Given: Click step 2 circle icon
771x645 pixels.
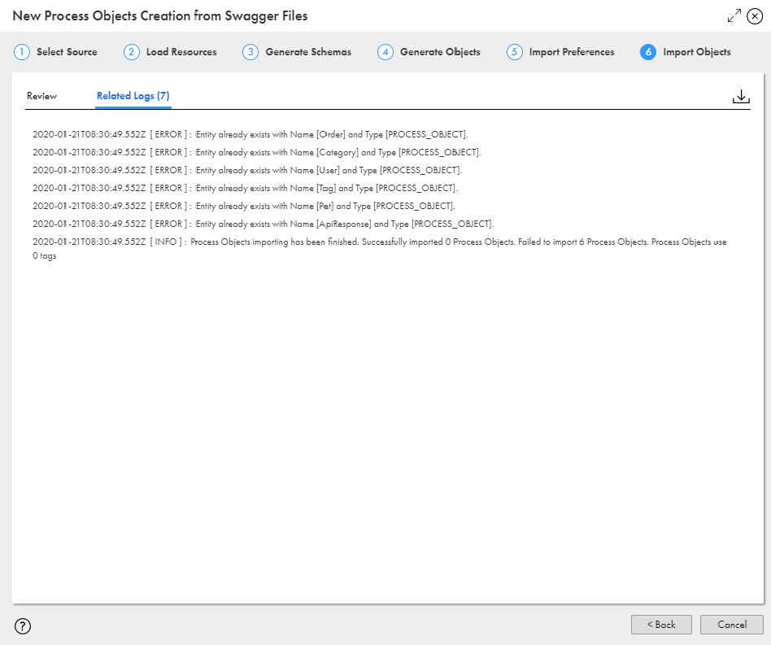Looking at the screenshot, I should point(132,52).
